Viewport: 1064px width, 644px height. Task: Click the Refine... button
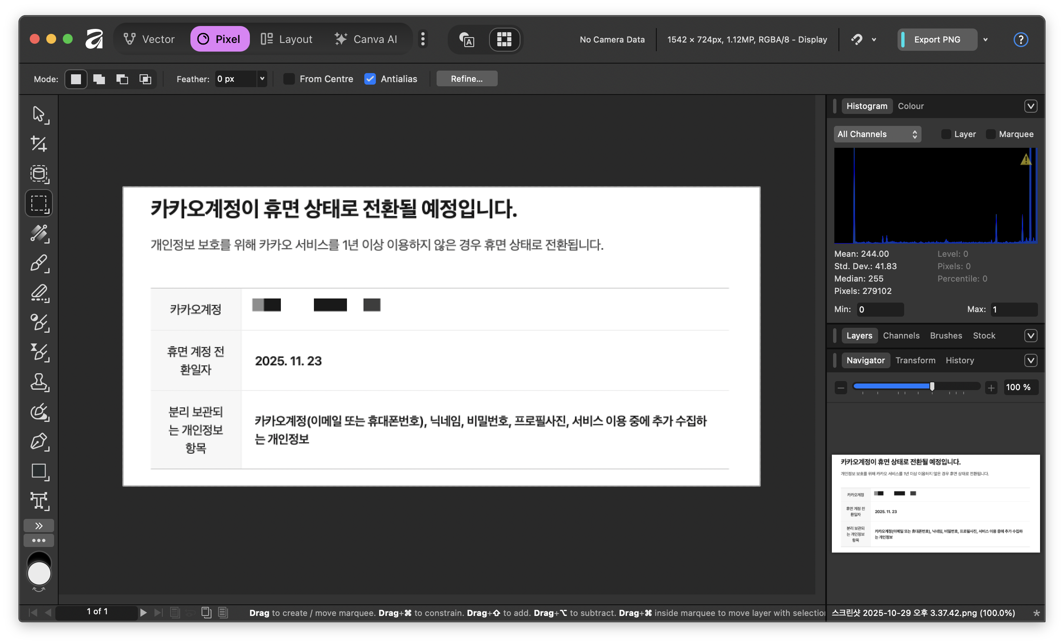click(466, 79)
